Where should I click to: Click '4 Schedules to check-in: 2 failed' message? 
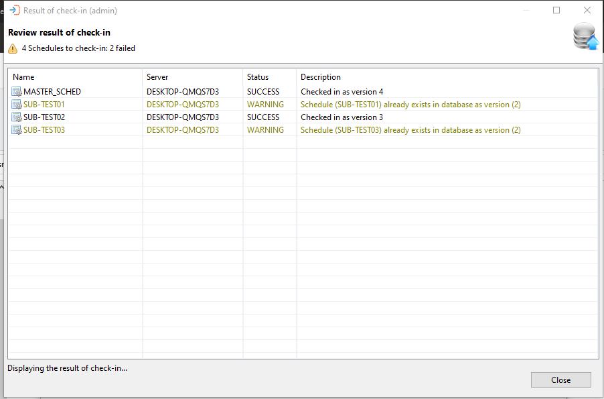point(78,48)
